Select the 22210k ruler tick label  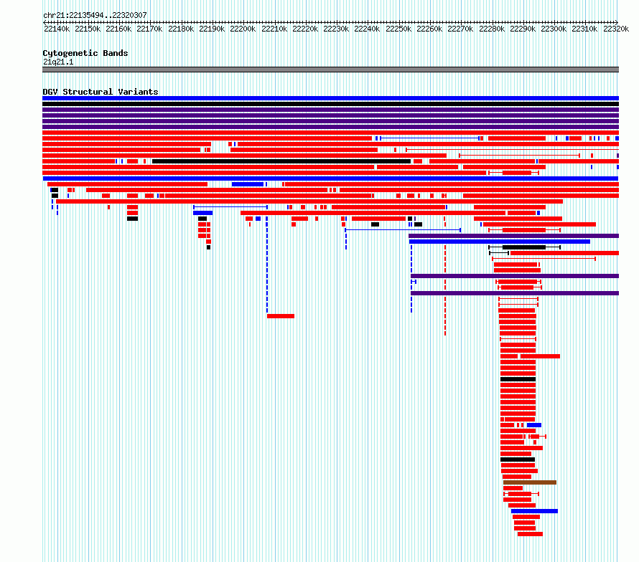(274, 29)
